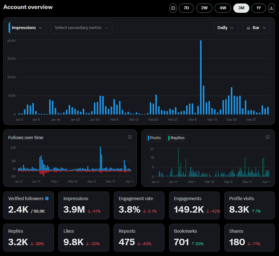The width and height of the screenshot is (279, 256).
Task: Open the Engagement rate stat card
Action: [x=139, y=205]
